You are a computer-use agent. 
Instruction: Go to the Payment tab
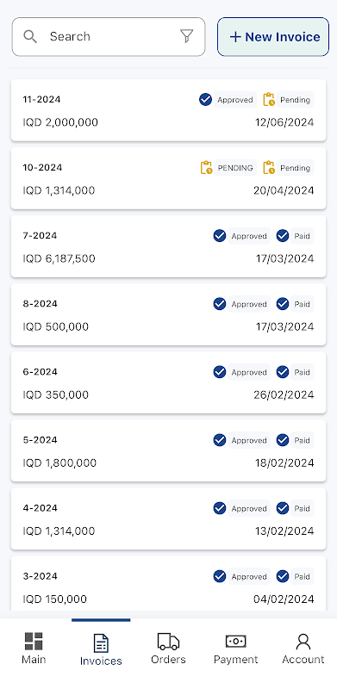[x=236, y=649]
